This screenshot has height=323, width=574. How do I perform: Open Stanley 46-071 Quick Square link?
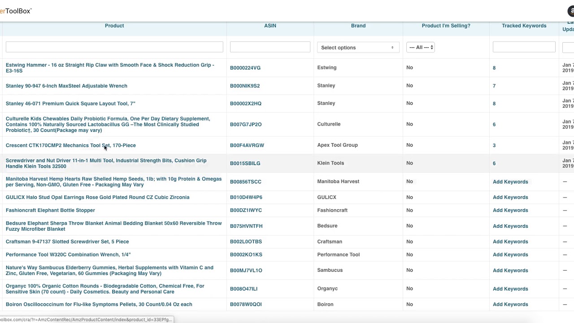[x=70, y=103]
